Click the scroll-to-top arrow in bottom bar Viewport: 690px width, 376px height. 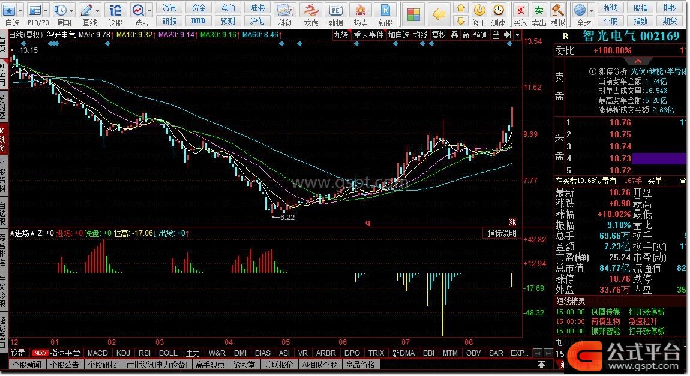[541, 365]
